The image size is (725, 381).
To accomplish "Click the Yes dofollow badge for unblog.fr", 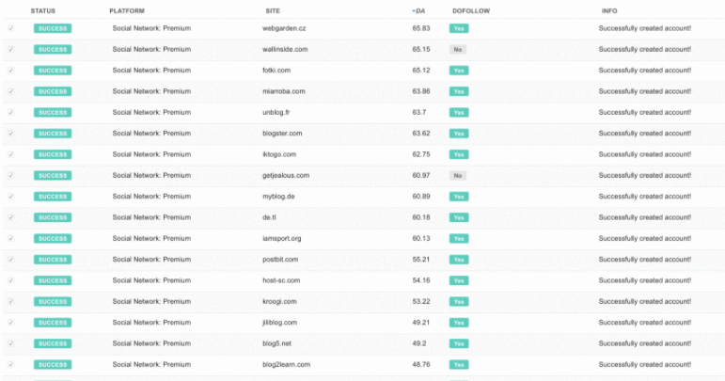I will tap(458, 112).
